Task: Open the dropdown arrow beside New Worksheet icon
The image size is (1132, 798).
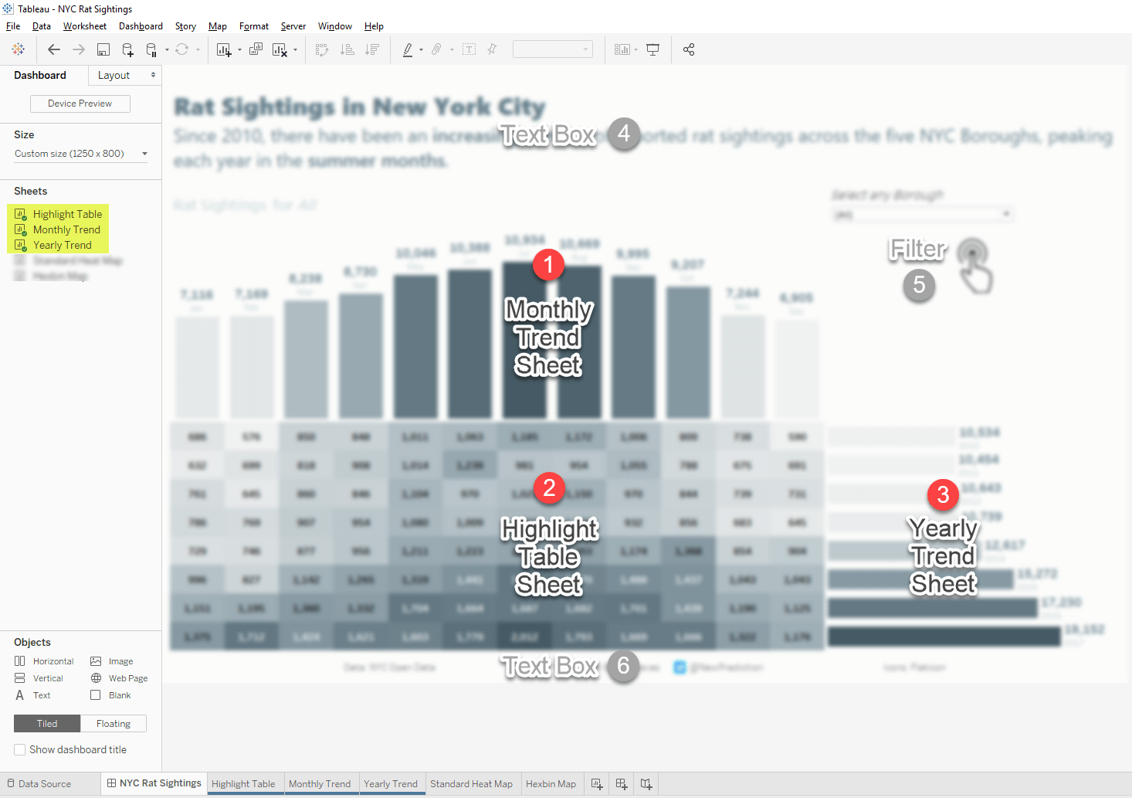Action: coord(239,49)
